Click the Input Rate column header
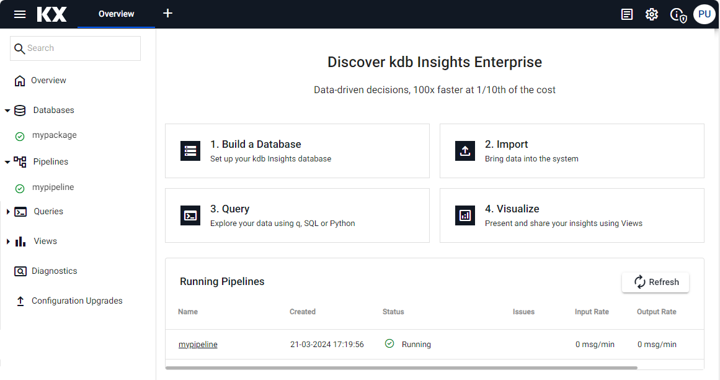The width and height of the screenshot is (720, 380). click(592, 312)
